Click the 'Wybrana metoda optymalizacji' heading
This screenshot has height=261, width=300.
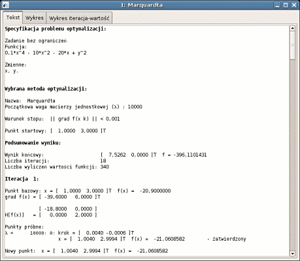click(x=46, y=89)
